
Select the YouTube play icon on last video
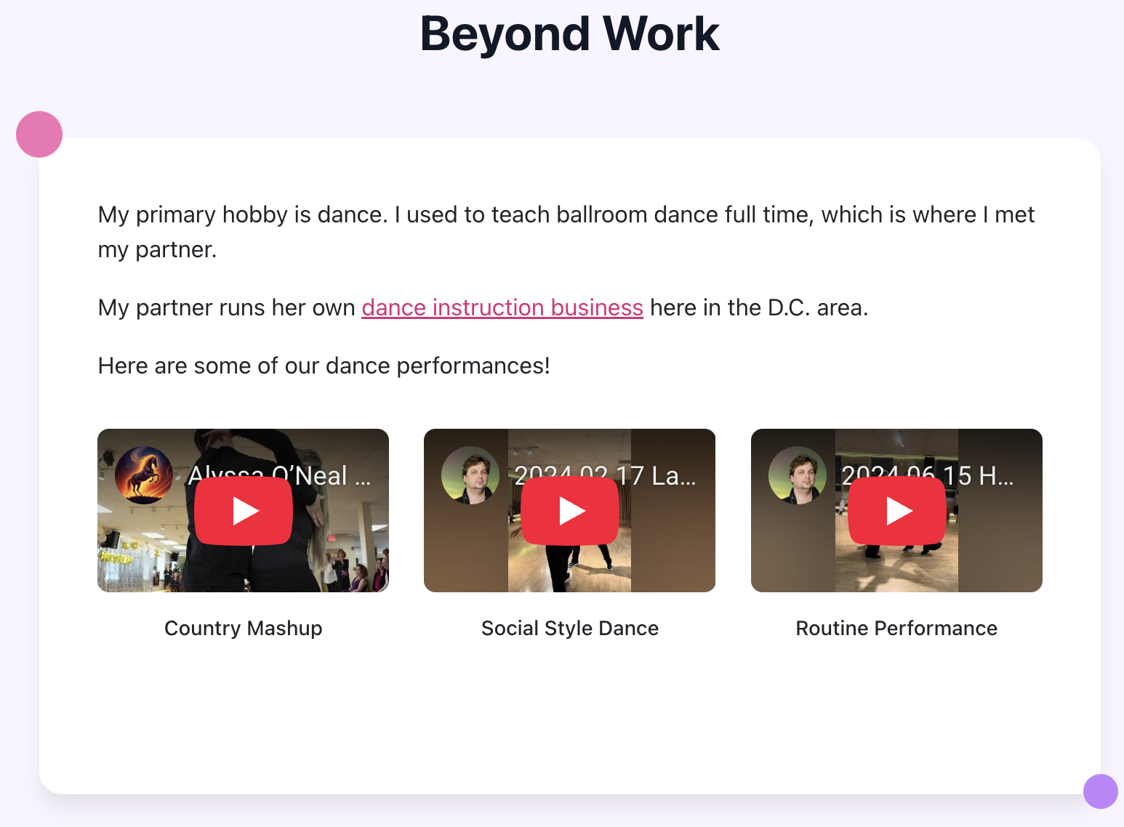coord(896,509)
